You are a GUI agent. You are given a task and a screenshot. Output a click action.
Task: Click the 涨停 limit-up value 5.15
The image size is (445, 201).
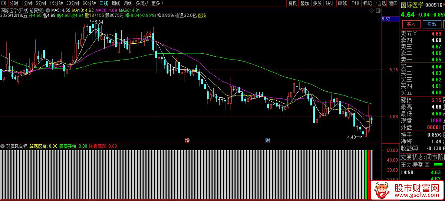click(x=436, y=100)
